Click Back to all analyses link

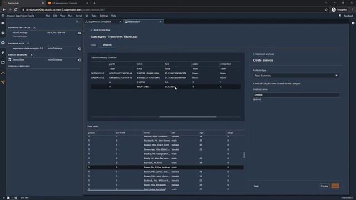pos(263,54)
